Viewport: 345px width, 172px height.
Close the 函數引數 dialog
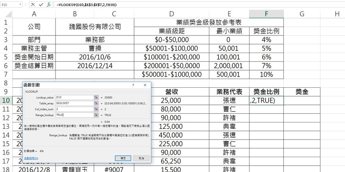[x=145, y=85]
